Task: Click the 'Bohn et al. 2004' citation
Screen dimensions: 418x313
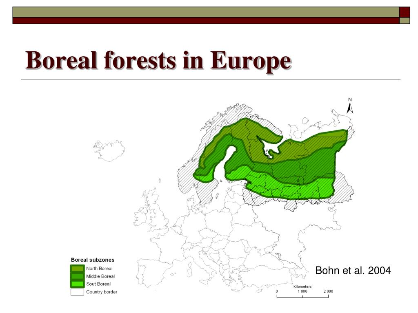Action: tap(353, 271)
